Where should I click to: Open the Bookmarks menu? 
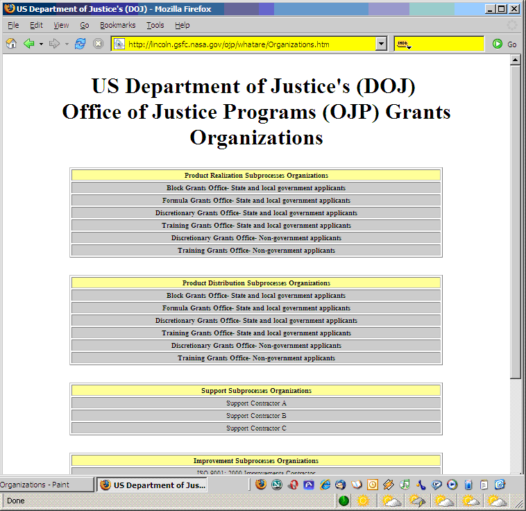coord(118,25)
